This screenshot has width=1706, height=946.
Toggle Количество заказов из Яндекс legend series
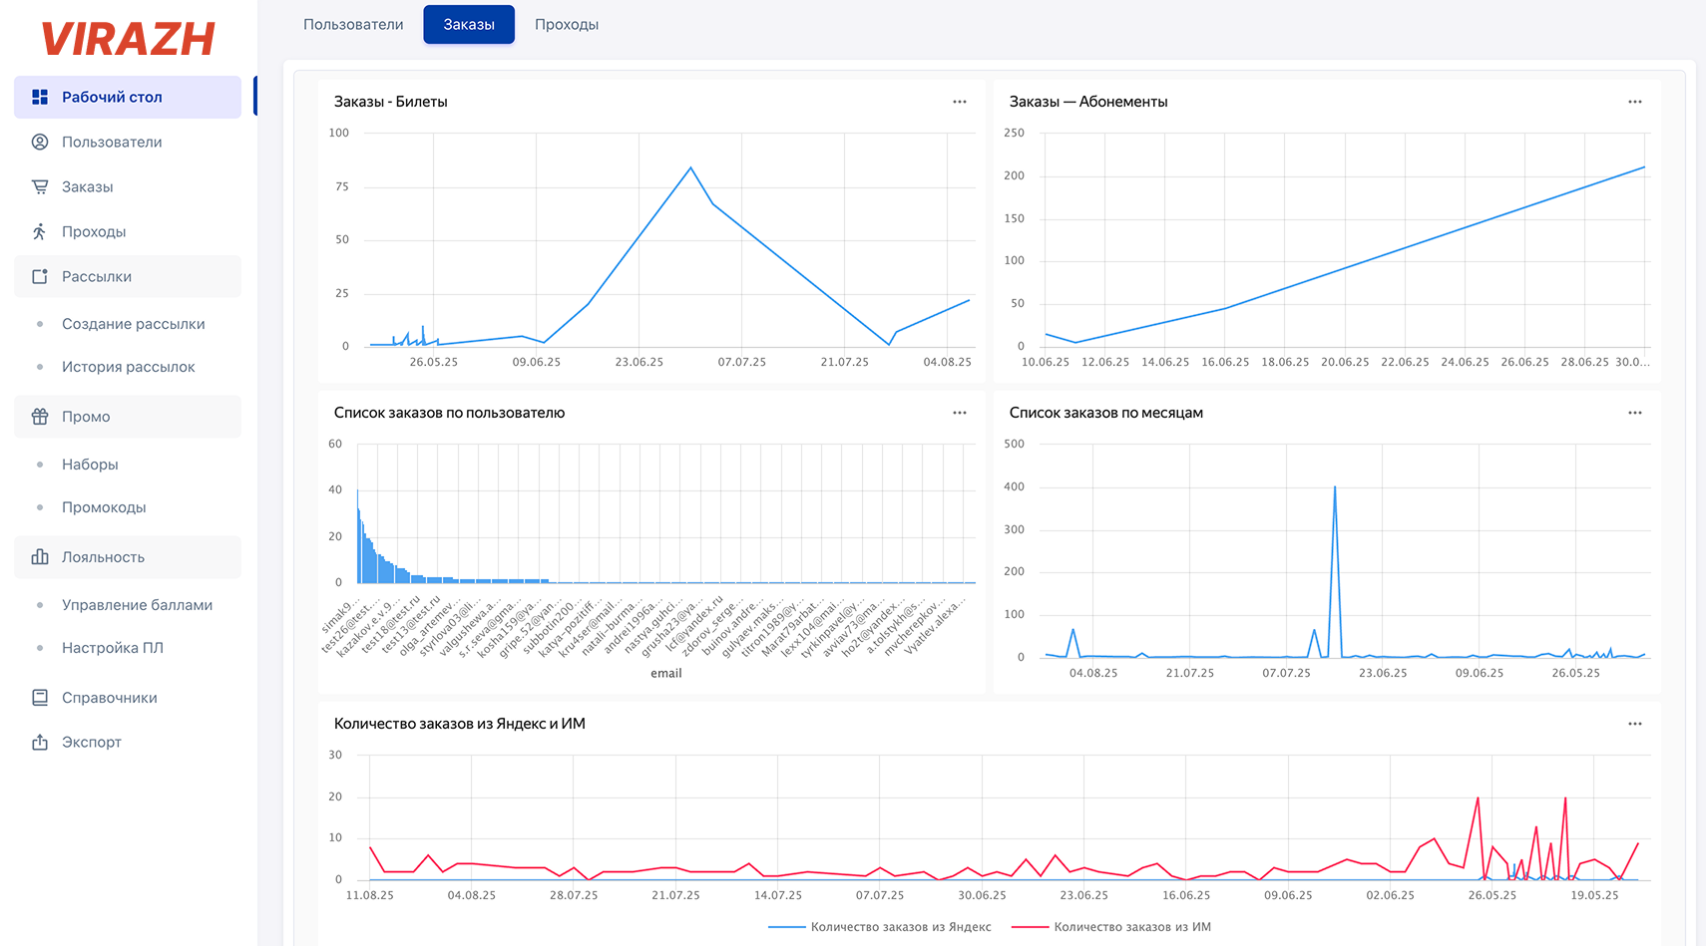tap(880, 927)
